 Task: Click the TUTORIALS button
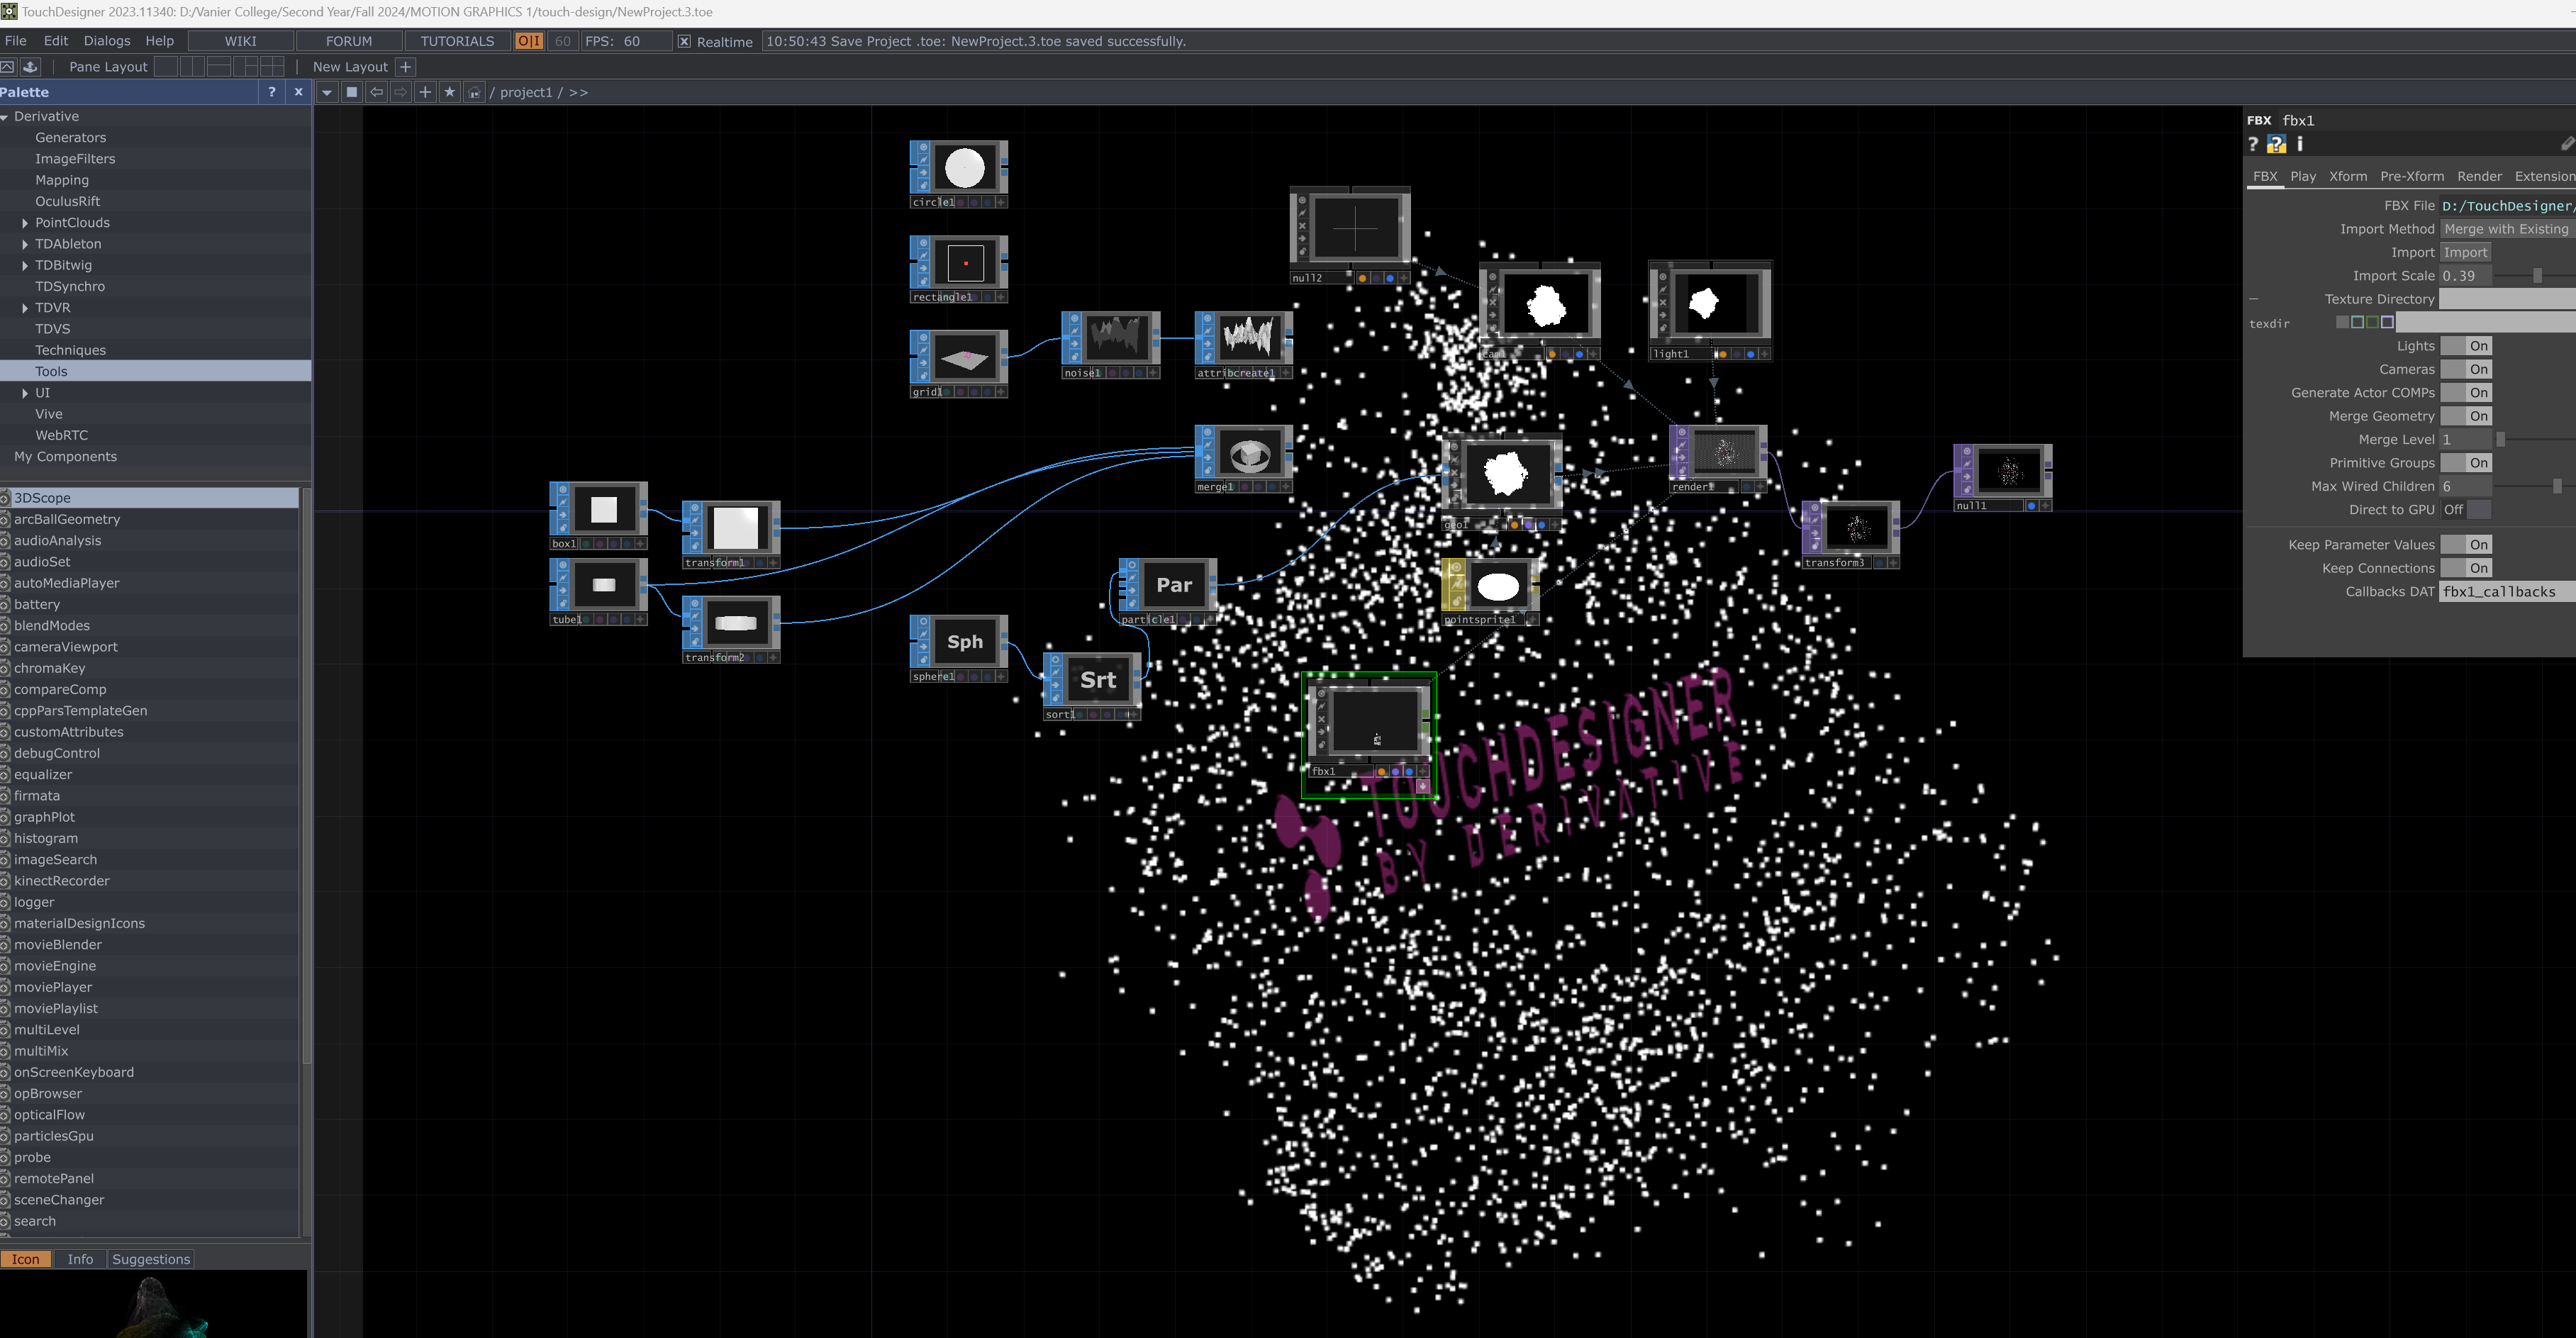[457, 41]
